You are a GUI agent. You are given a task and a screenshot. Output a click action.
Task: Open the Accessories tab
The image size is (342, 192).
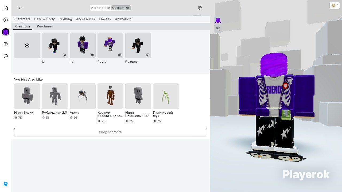[x=85, y=19]
